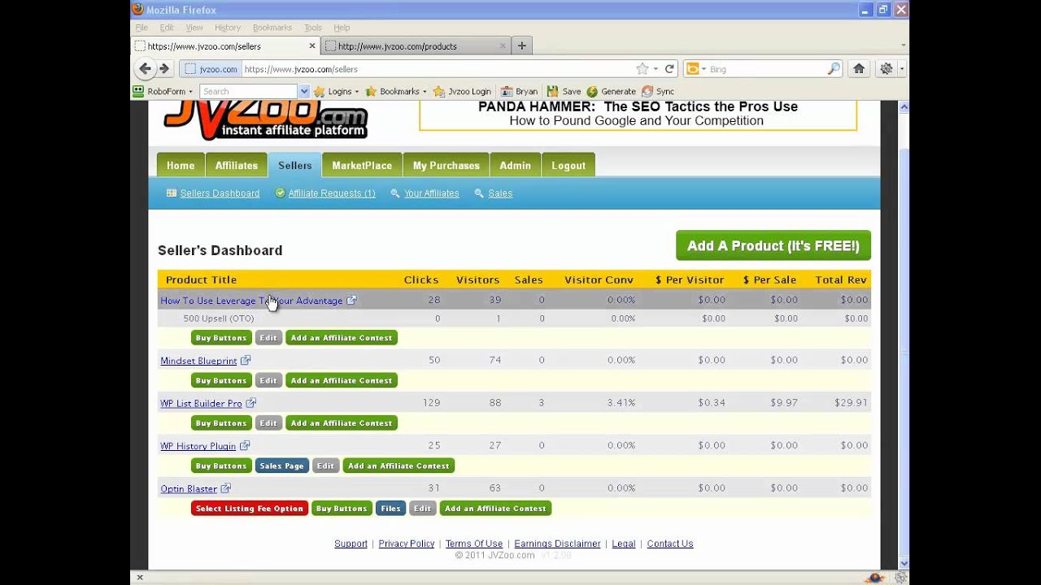The image size is (1041, 585).
Task: Open the Sales submenu link
Action: pyautogui.click(x=500, y=193)
